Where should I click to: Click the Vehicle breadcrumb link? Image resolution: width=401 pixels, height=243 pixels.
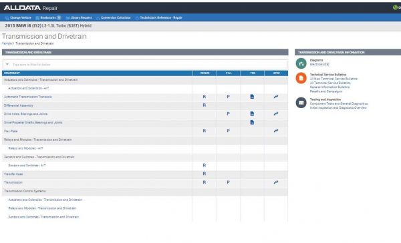point(7,43)
